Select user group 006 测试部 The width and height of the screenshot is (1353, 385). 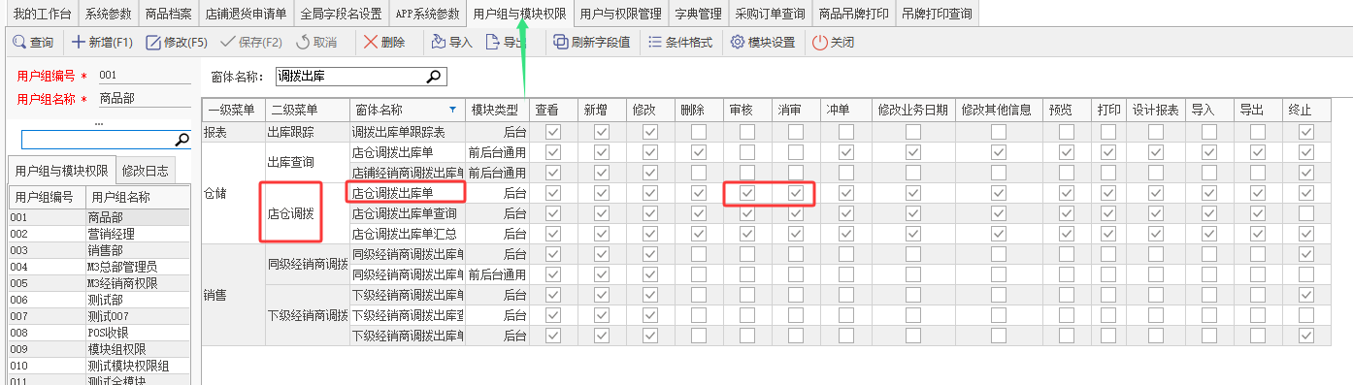point(98,299)
